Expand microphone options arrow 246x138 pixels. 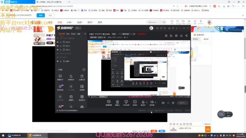click(x=147, y=102)
